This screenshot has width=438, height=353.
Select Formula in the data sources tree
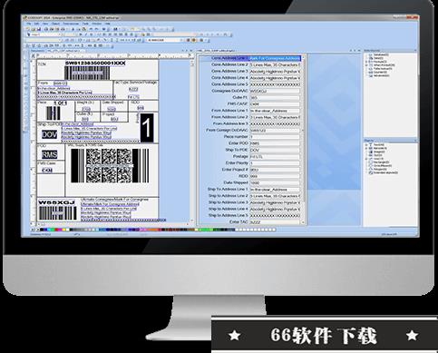[x=380, y=62]
